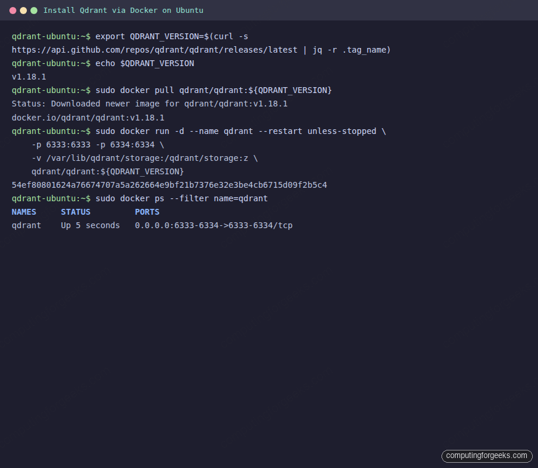Click the 'sudo docker pull qdrant/qdrant' command
This screenshot has width=538, height=468.
click(213, 90)
